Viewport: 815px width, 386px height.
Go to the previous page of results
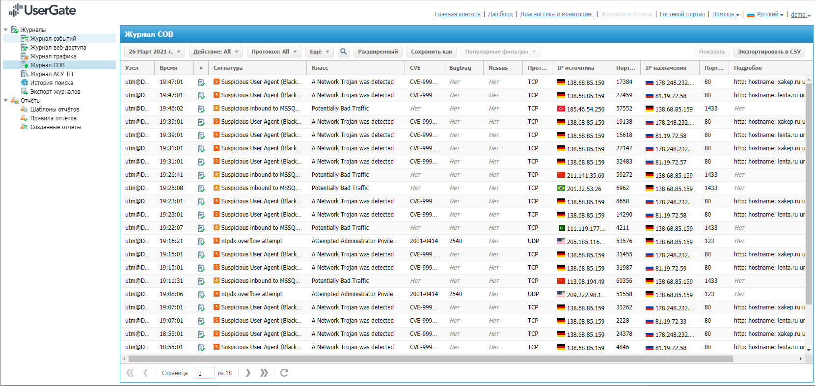146,373
